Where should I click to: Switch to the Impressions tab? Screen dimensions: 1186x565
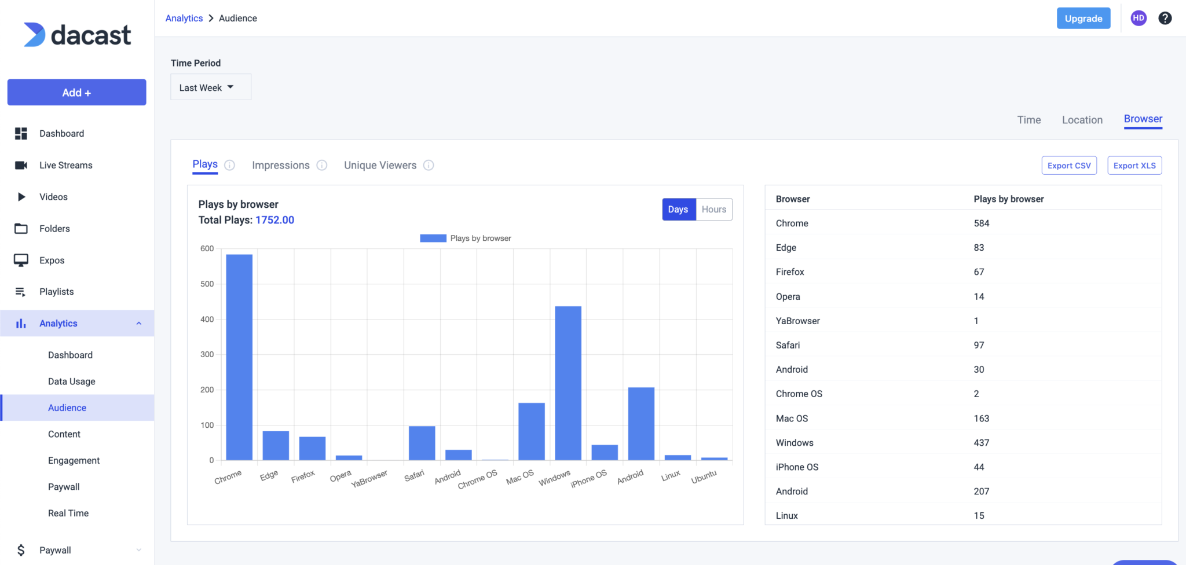(280, 165)
